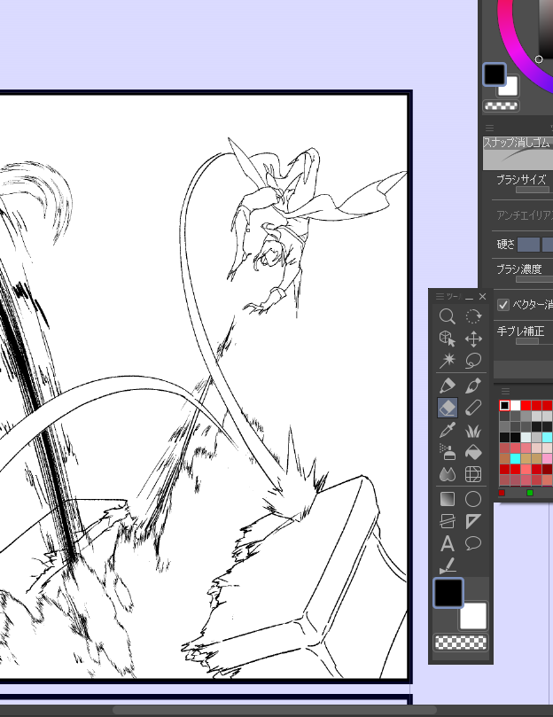Select the Airbrush spray tool
Viewport: 553px width, 717px height.
[x=447, y=452]
